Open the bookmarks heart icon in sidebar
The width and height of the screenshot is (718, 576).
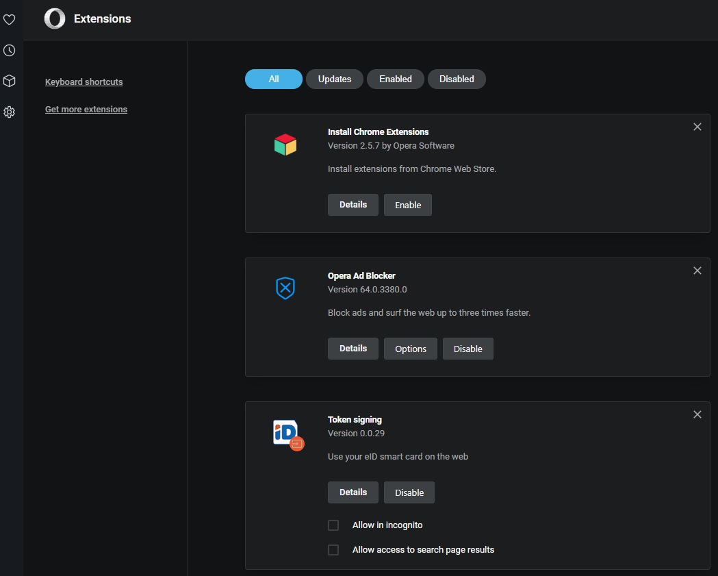click(9, 19)
